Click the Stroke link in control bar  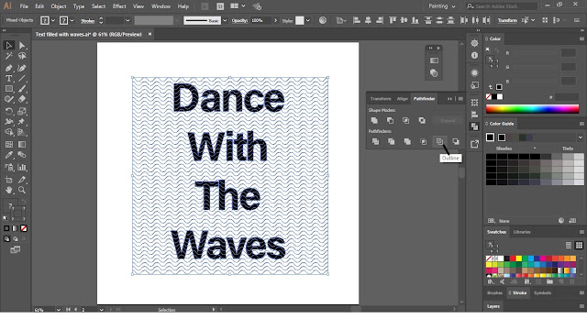coord(88,21)
